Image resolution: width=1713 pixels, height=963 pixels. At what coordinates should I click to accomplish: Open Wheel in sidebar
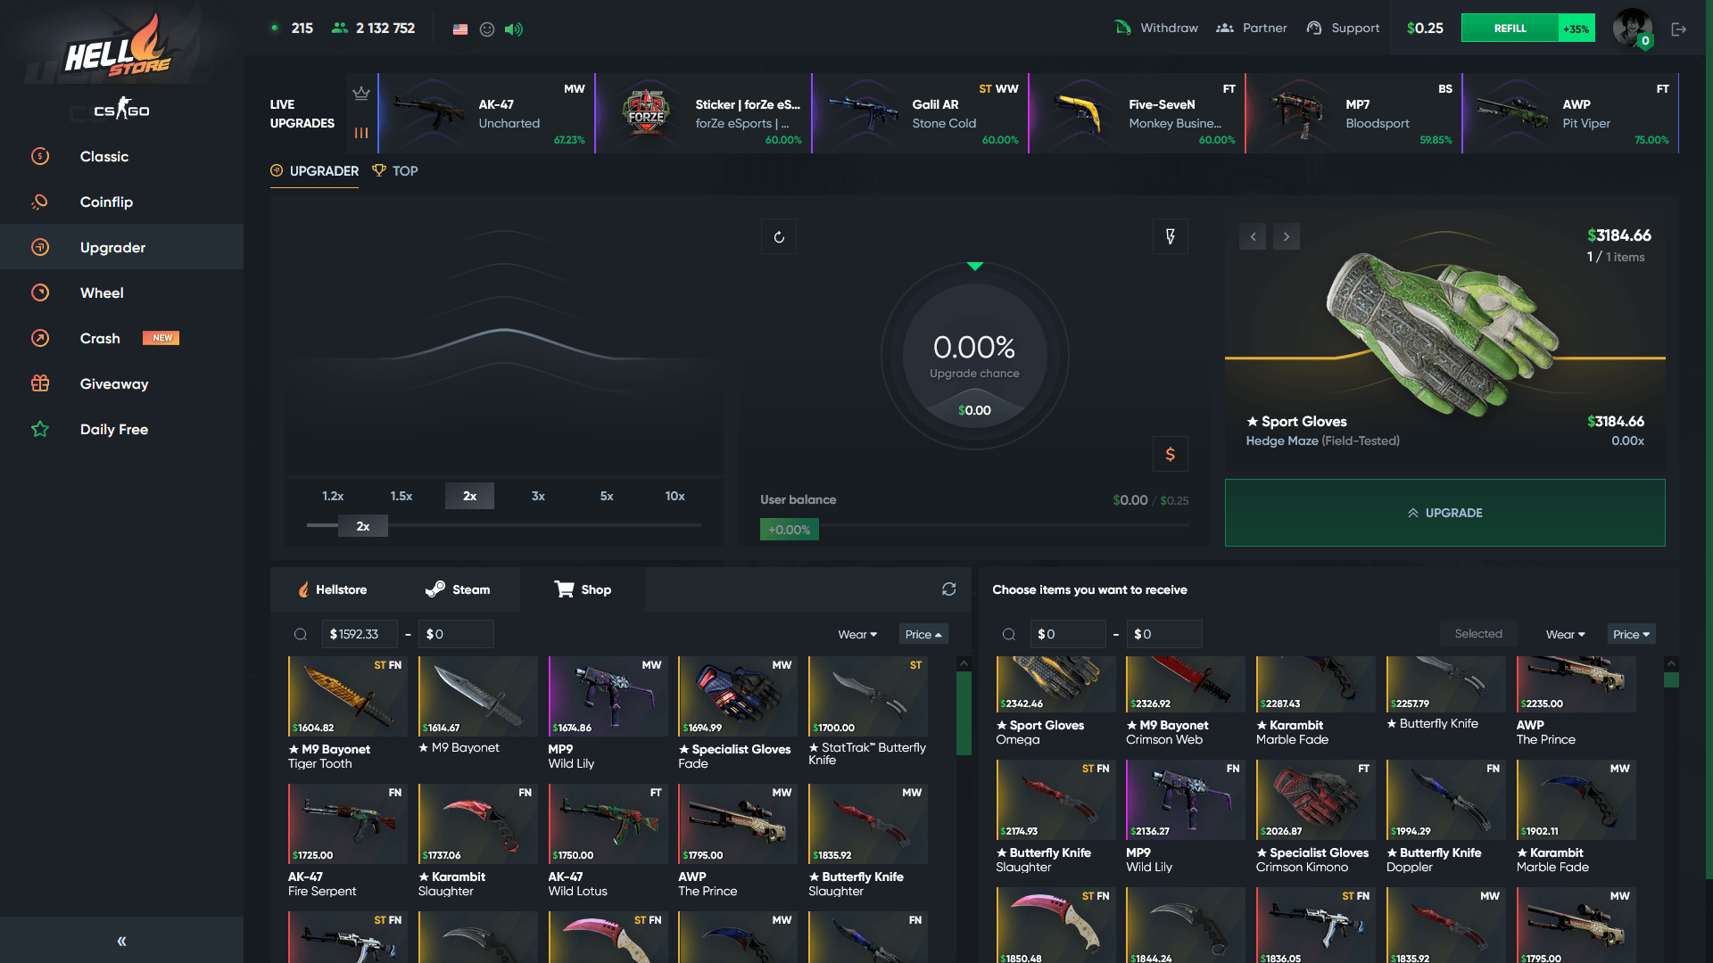[x=121, y=293]
